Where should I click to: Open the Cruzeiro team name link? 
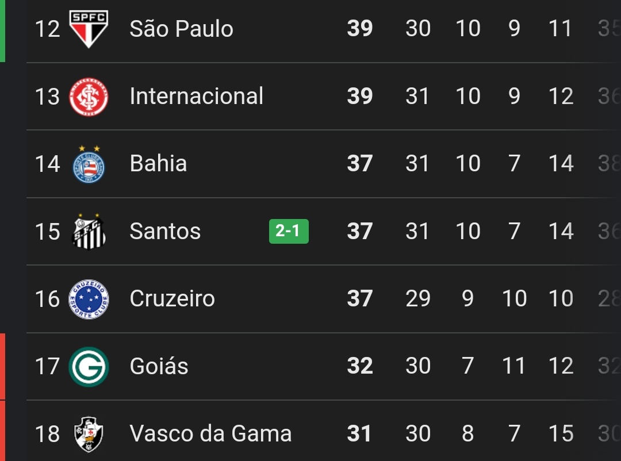click(172, 299)
